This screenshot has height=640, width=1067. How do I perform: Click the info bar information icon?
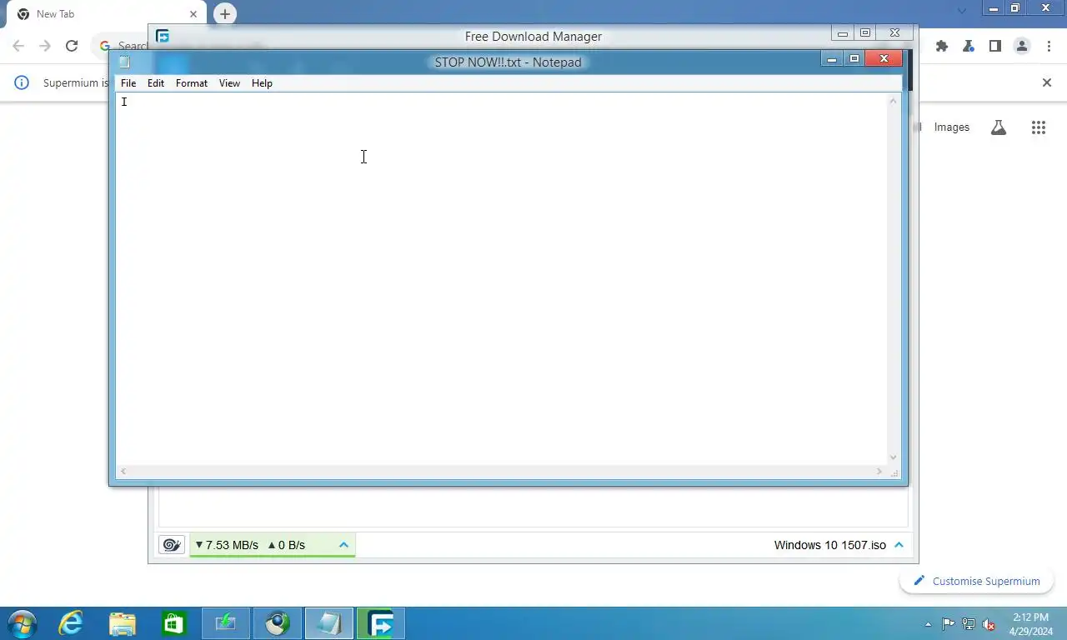[x=22, y=82]
